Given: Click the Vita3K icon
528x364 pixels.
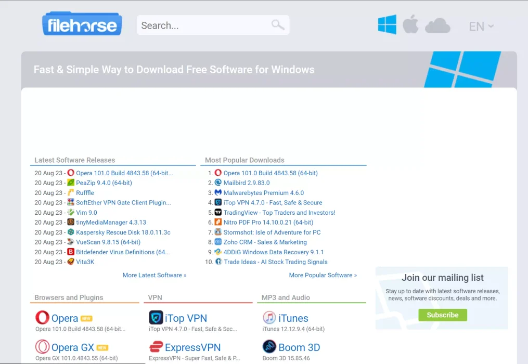Looking at the screenshot, I should click(71, 262).
